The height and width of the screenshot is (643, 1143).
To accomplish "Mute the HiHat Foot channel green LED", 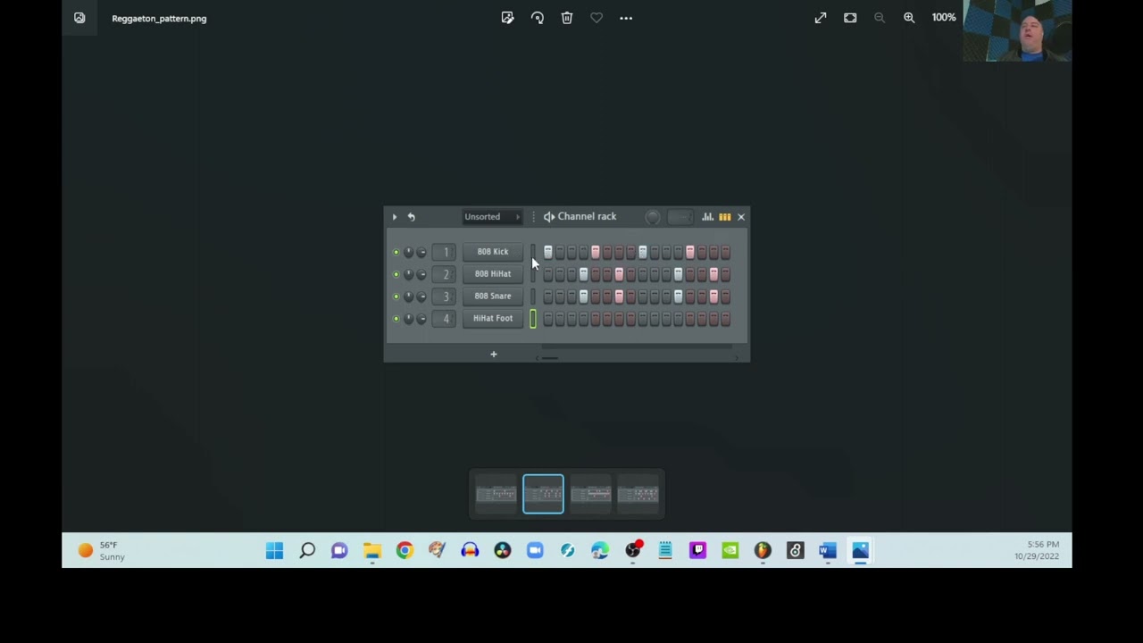I will pyautogui.click(x=396, y=319).
